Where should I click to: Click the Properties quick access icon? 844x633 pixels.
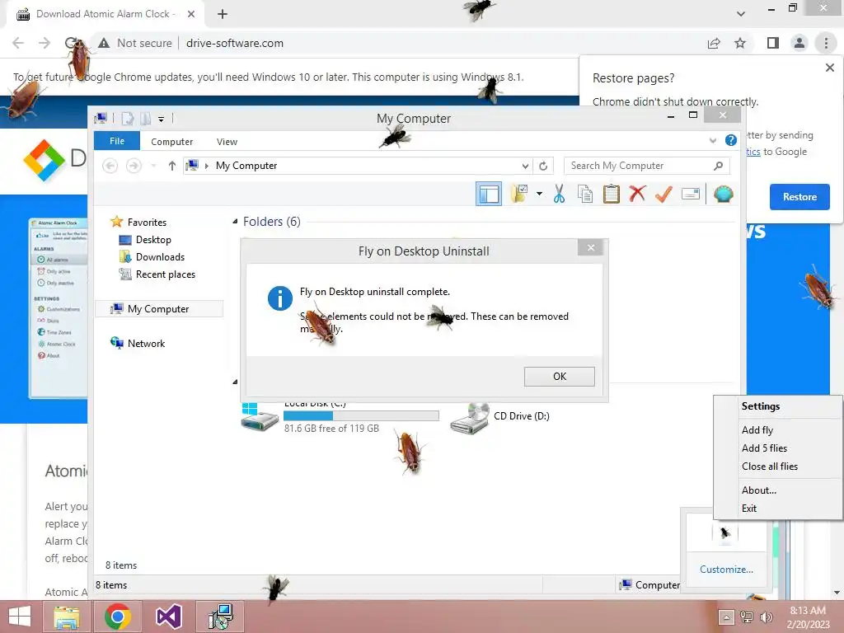pyautogui.click(x=128, y=119)
